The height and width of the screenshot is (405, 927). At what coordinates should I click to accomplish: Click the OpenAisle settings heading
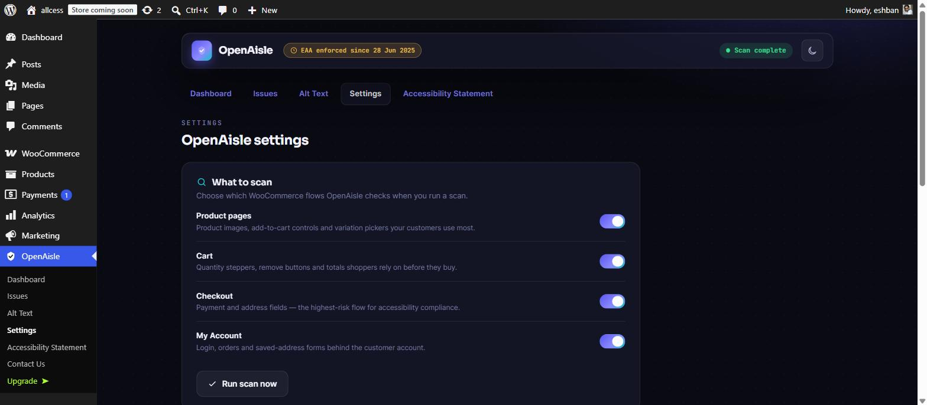245,140
